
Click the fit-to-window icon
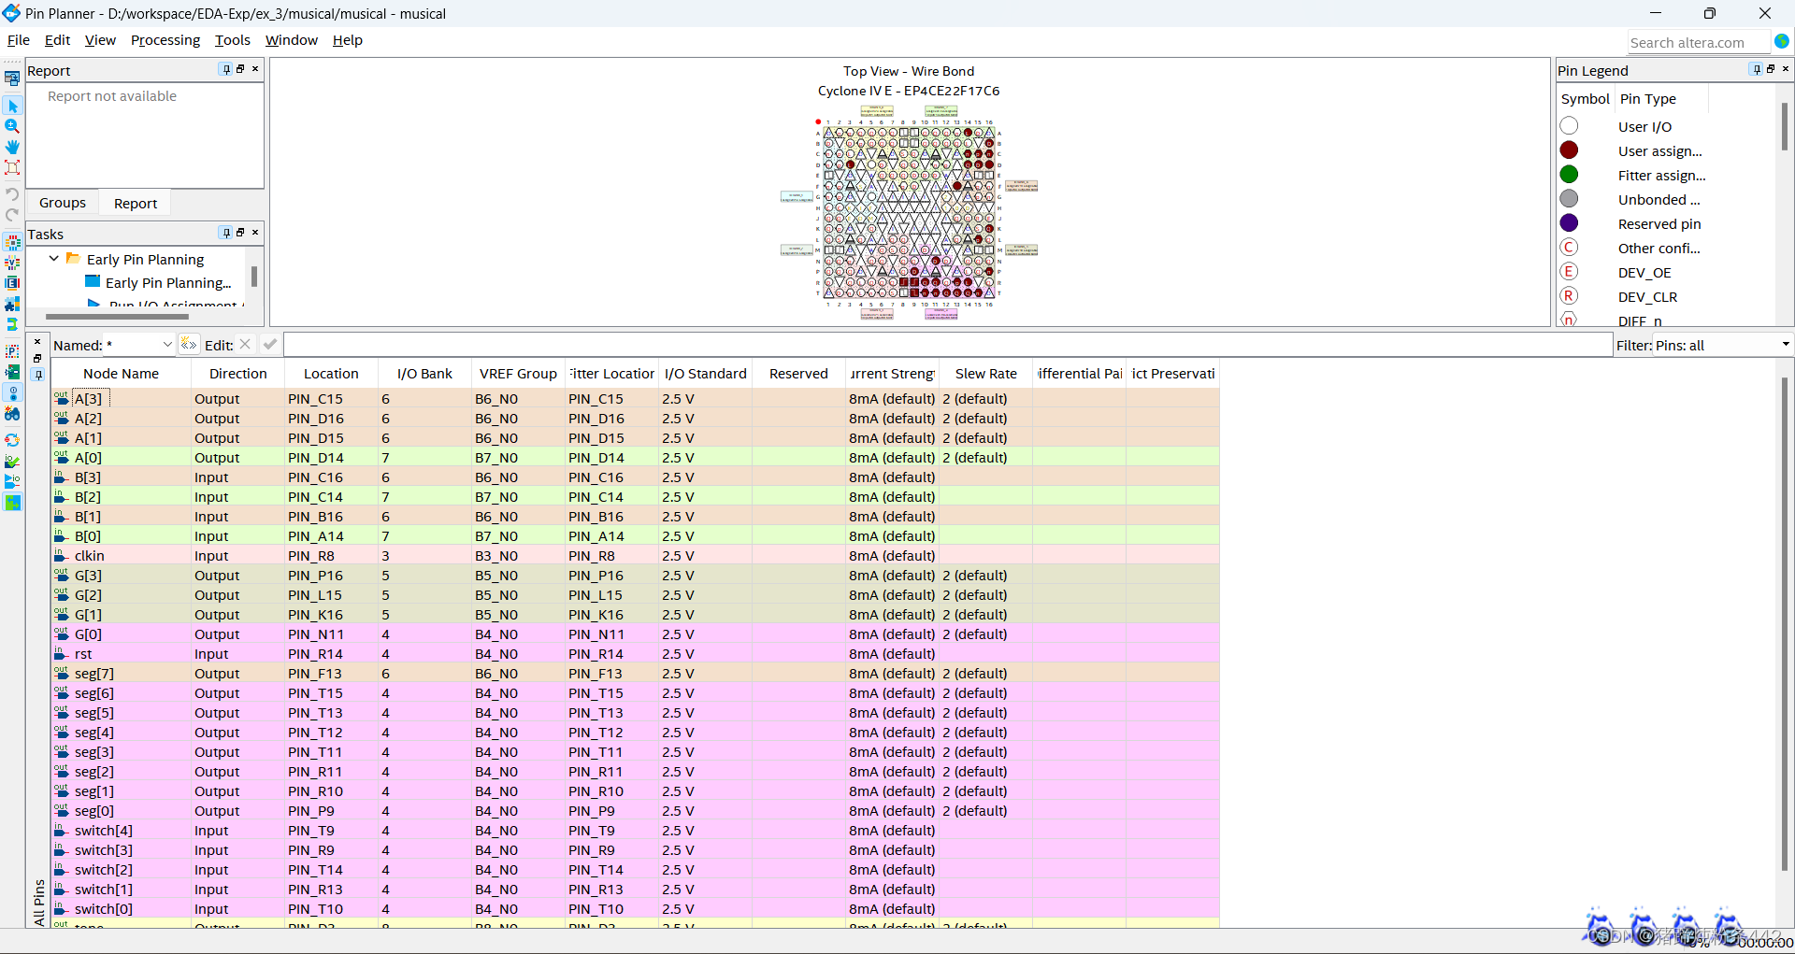pyautogui.click(x=12, y=168)
